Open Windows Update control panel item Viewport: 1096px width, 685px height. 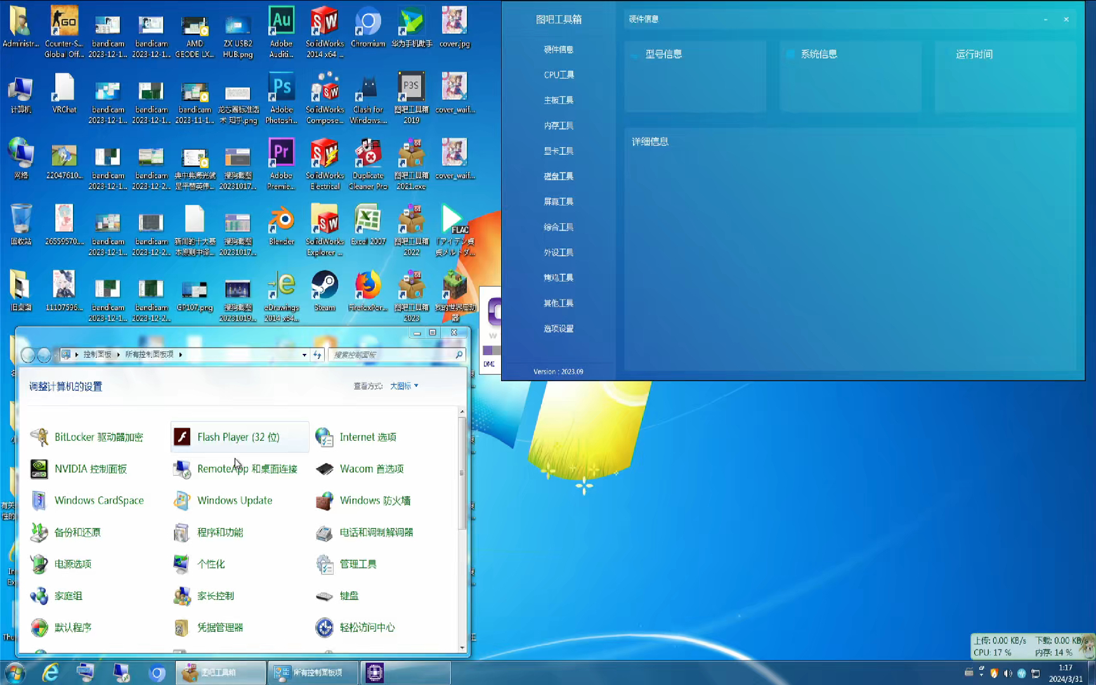coord(223,500)
